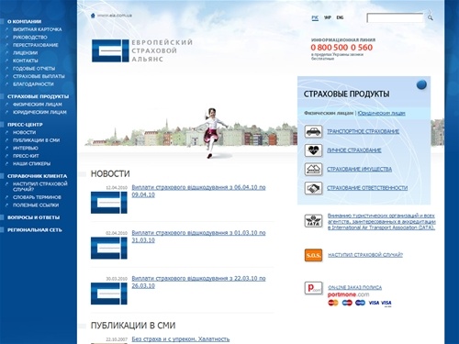Open ВИЗИТНАЯ КАРТОЧКА in the sidebar
This screenshot has height=344, width=459.
(x=38, y=29)
